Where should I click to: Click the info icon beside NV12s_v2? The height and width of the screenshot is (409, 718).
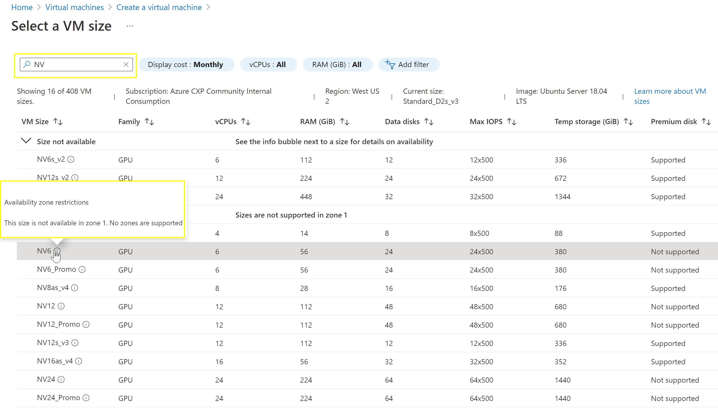click(x=75, y=177)
